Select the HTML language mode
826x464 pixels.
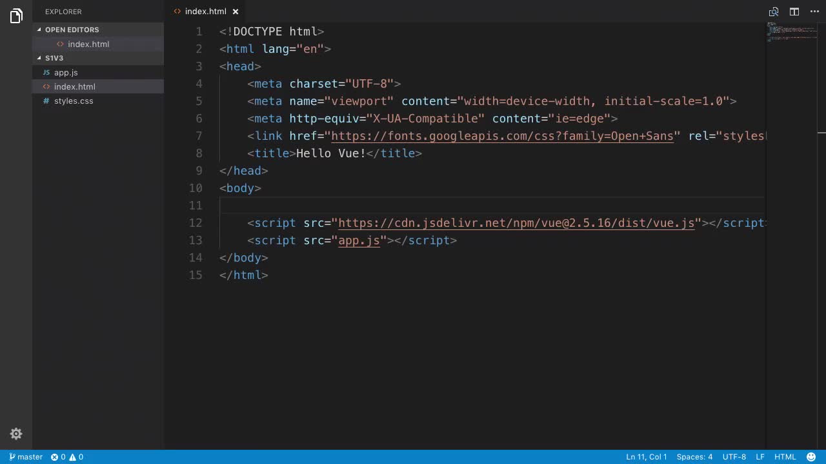coord(785,457)
